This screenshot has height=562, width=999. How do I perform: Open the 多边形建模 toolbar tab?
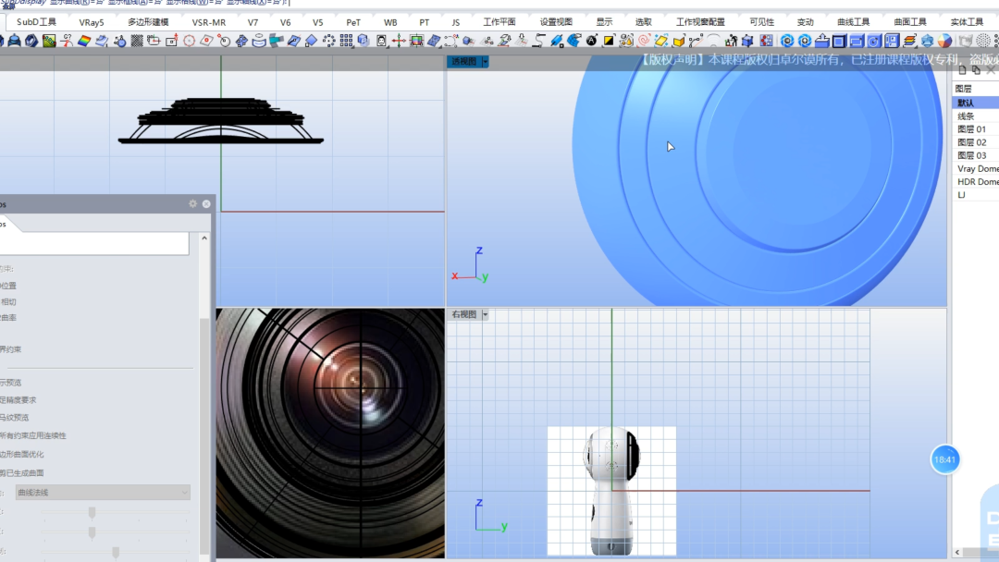coord(148,22)
